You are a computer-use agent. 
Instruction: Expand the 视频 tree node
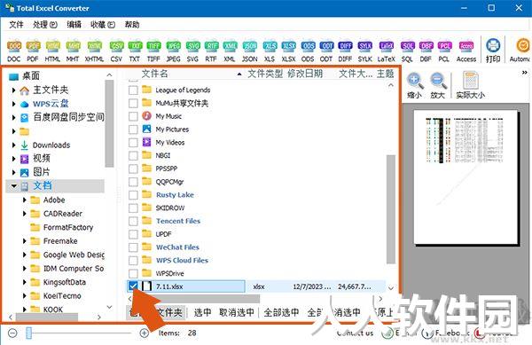tap(13, 159)
